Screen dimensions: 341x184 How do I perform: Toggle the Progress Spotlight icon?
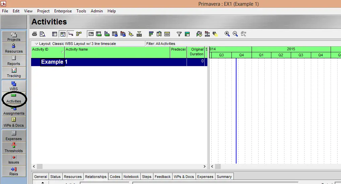tap(215, 34)
